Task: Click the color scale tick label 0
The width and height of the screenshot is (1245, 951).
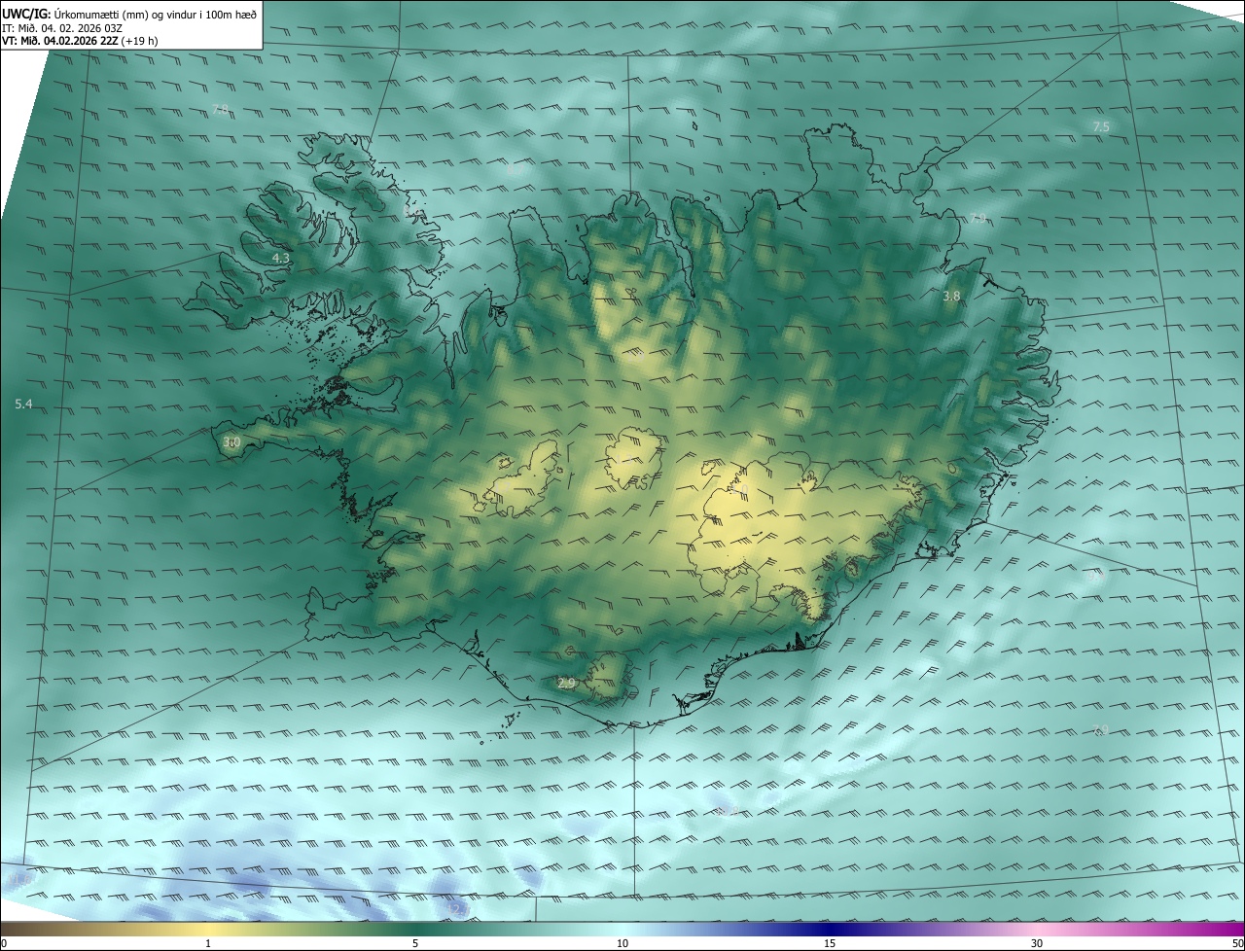Action: click(x=4, y=943)
